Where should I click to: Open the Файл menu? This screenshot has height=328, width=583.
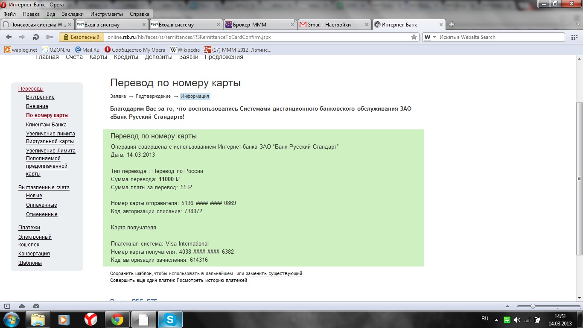[x=9, y=14]
